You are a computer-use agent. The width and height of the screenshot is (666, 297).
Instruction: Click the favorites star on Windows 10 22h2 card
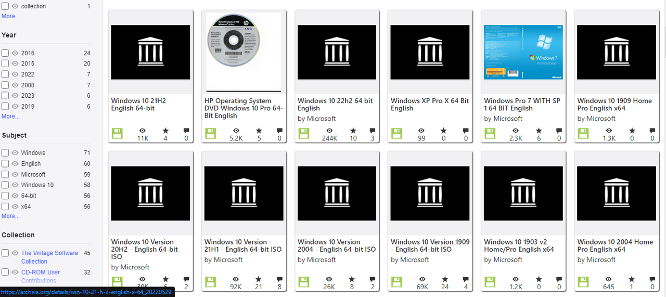[x=353, y=131]
